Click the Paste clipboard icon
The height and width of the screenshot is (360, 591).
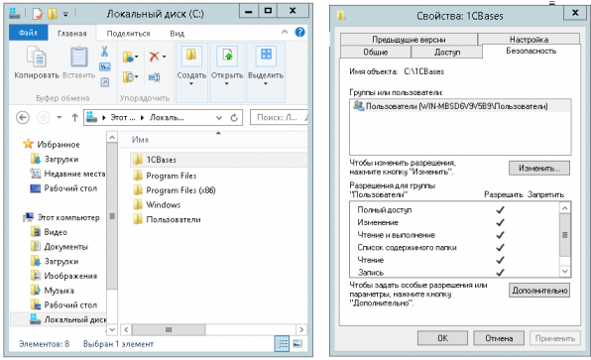click(78, 58)
